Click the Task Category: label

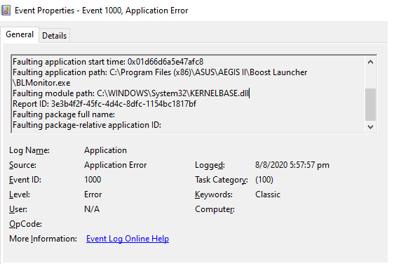click(x=222, y=180)
